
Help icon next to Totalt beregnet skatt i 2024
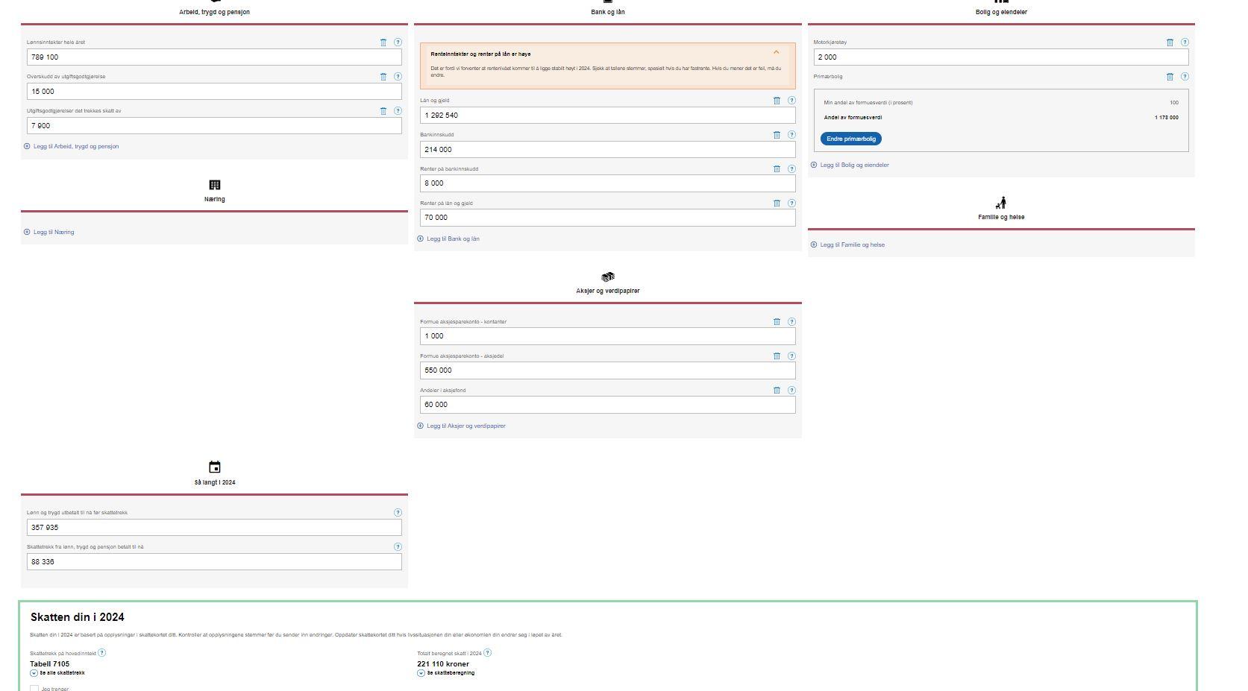click(x=488, y=653)
